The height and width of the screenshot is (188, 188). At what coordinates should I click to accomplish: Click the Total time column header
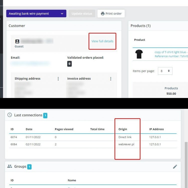[x=97, y=129]
